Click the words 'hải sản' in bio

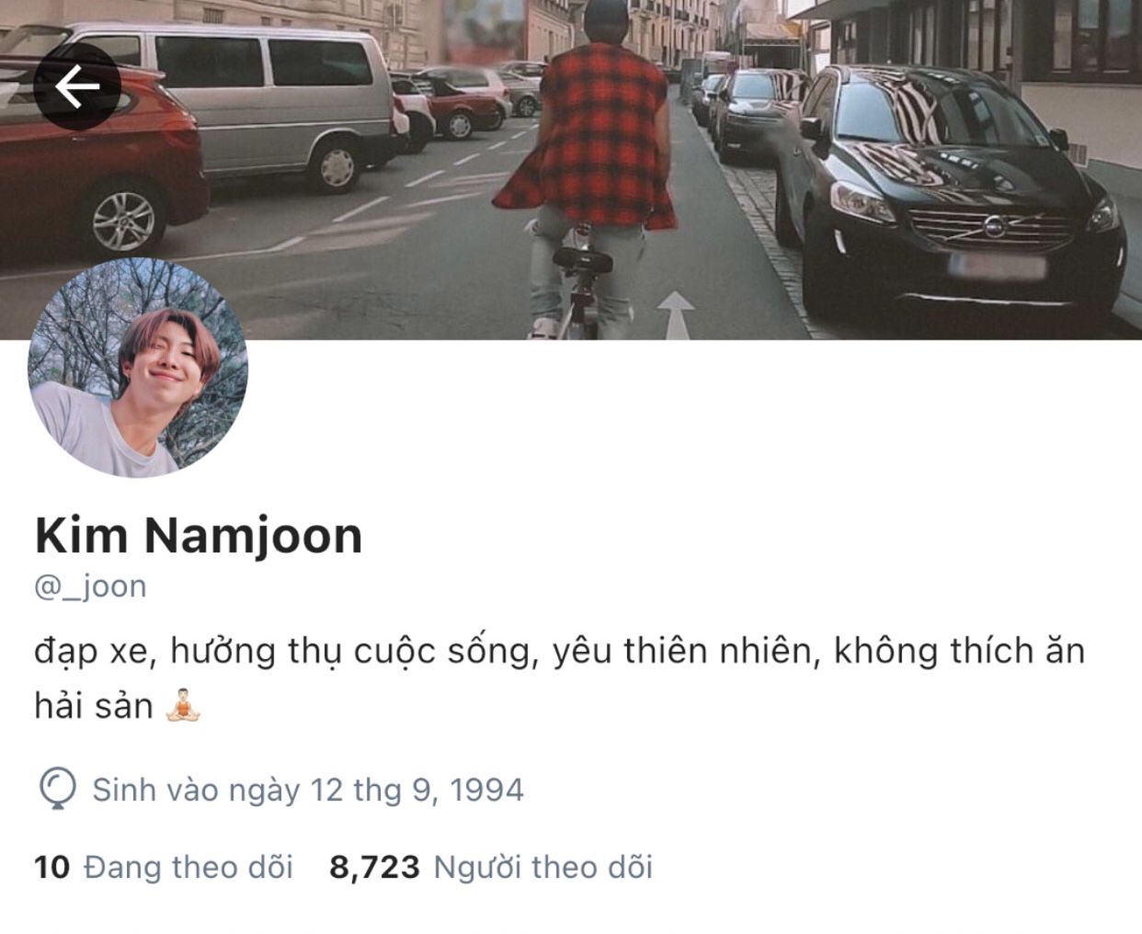pos(94,706)
